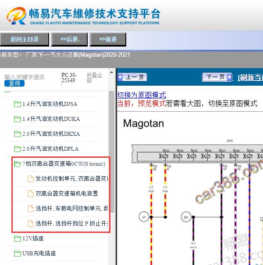
Task: Click folder icon beside 1.4升汽油发动机DJSA
Action: [x=18, y=104]
